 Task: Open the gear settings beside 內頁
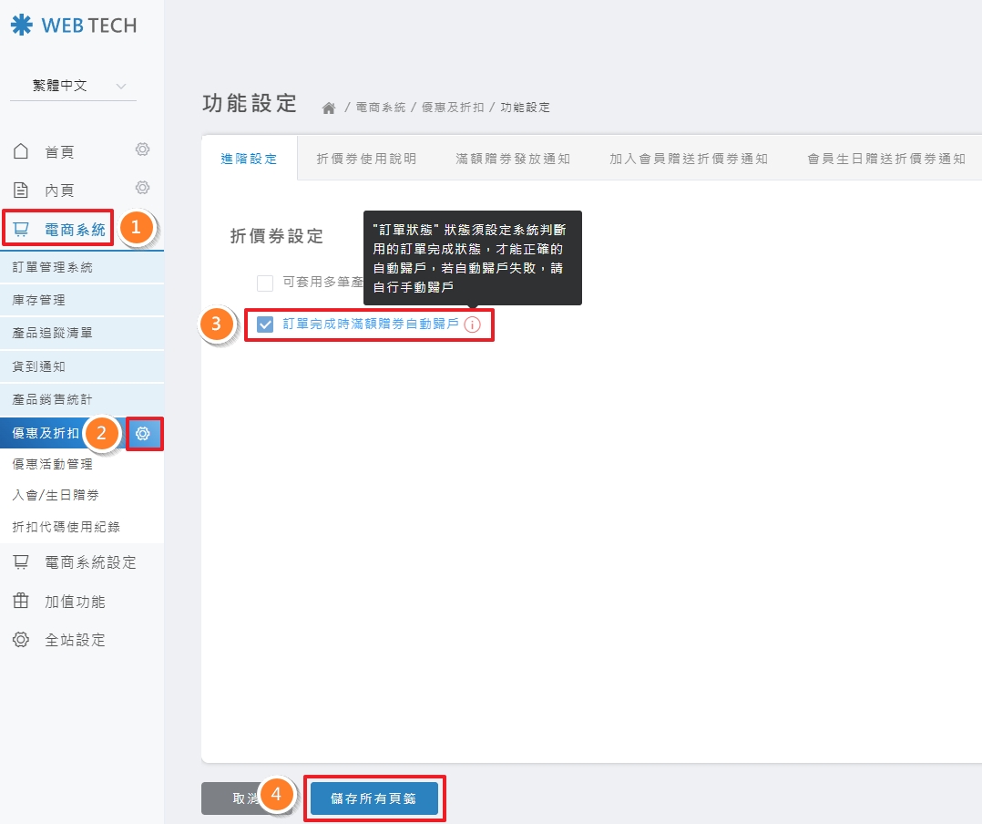tap(142, 188)
